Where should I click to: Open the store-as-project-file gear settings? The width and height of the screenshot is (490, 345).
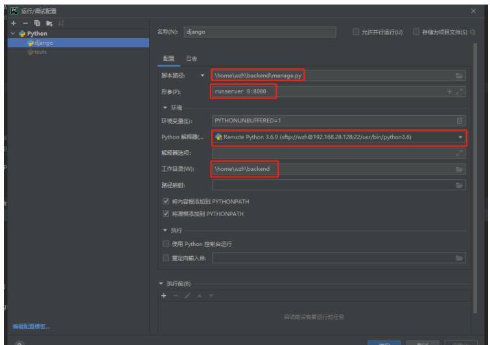coord(472,32)
